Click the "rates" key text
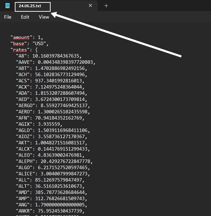 (x=20, y=50)
